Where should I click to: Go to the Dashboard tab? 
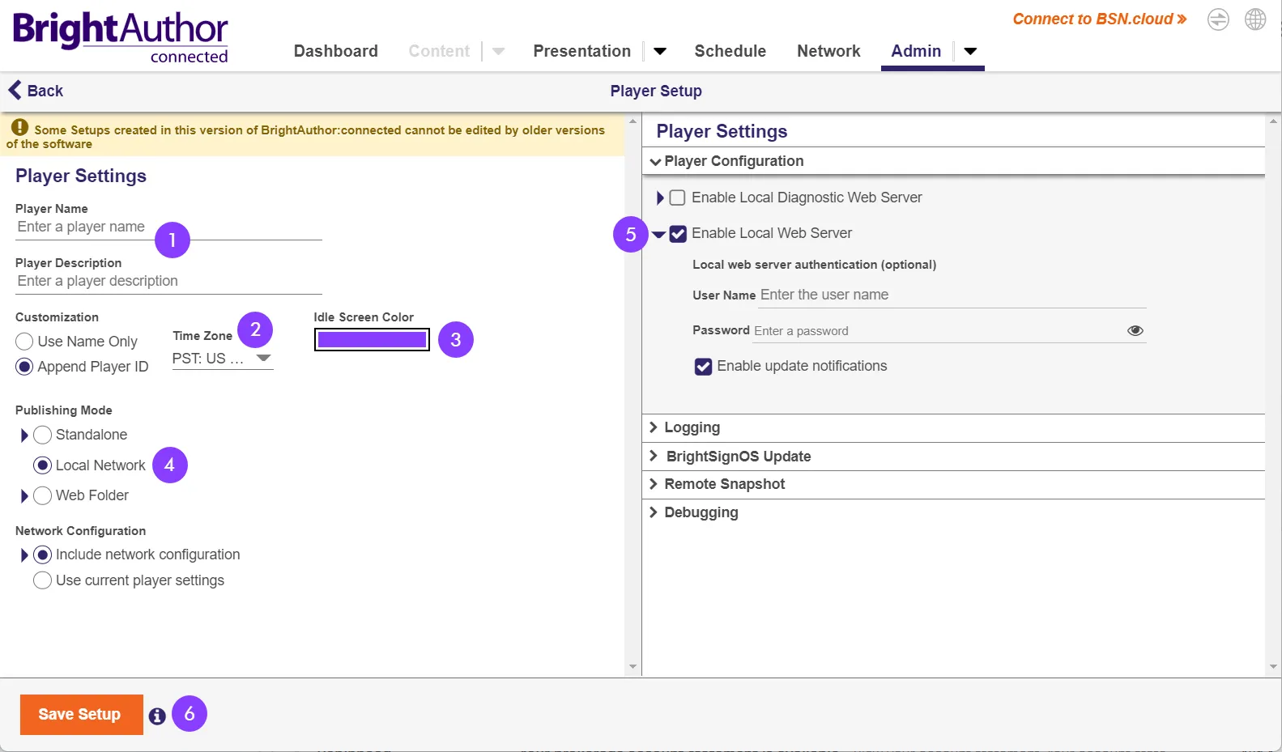335,51
